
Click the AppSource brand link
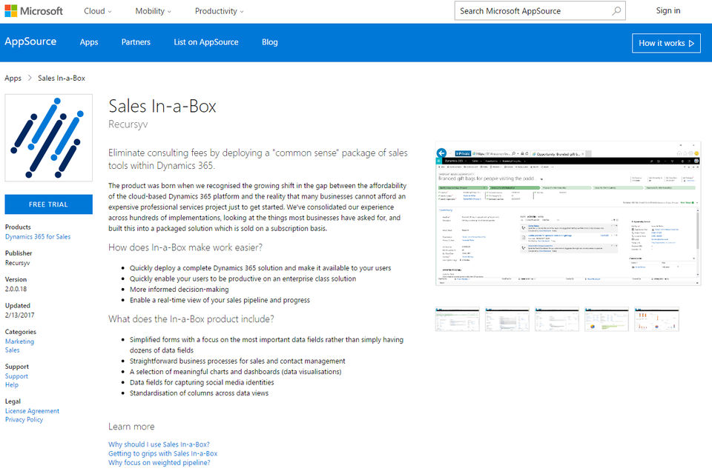point(30,41)
